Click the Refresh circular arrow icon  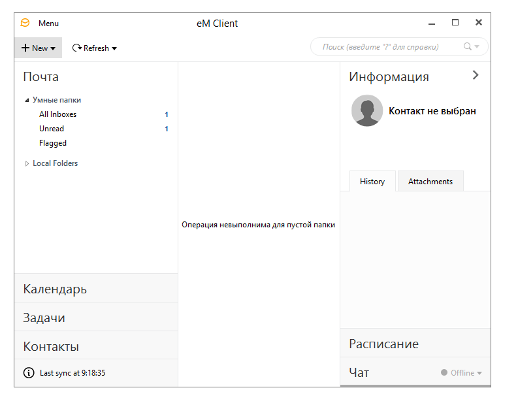[x=76, y=48]
